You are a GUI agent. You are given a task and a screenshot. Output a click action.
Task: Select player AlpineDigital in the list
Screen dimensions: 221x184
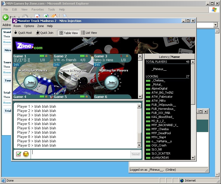point(159,89)
